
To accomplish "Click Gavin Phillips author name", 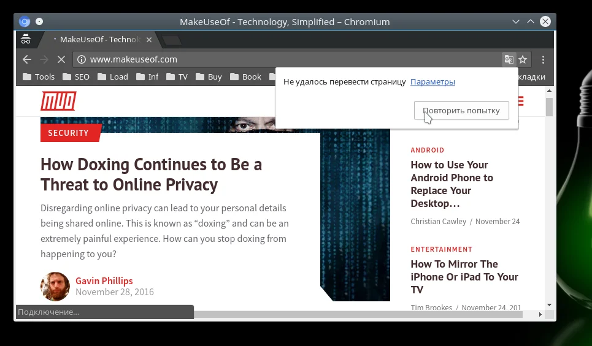I will [104, 281].
